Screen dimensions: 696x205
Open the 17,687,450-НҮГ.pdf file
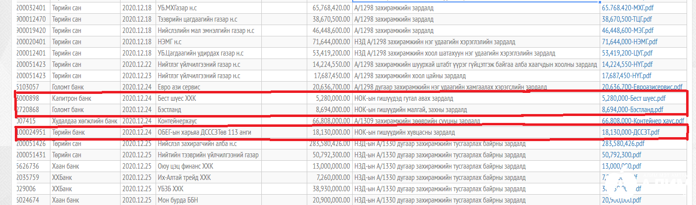pos(627,76)
